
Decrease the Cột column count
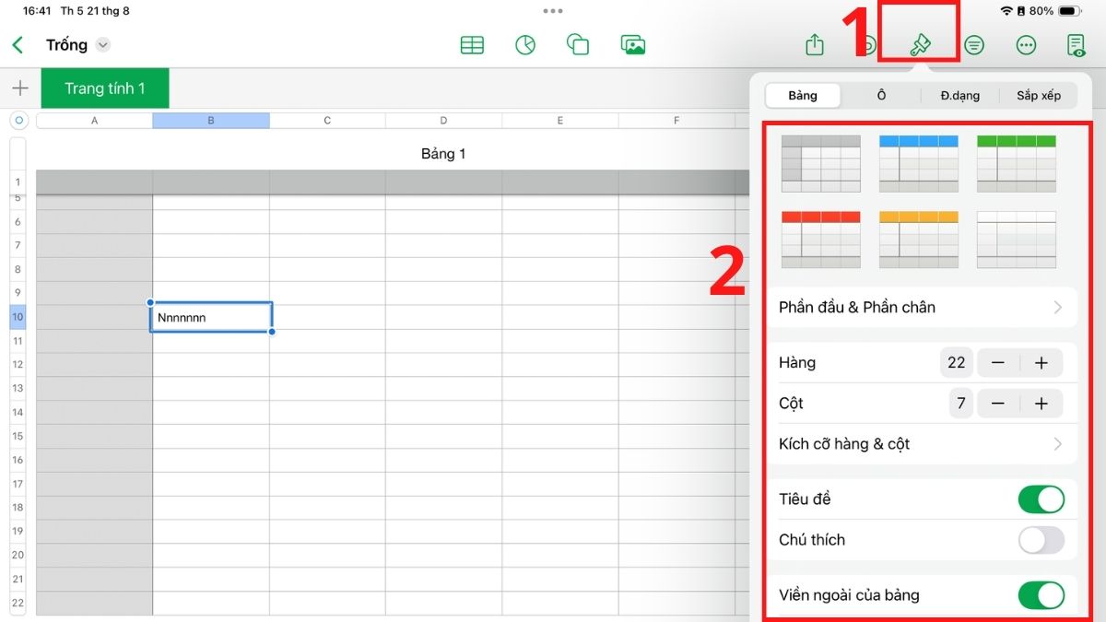[x=997, y=404]
